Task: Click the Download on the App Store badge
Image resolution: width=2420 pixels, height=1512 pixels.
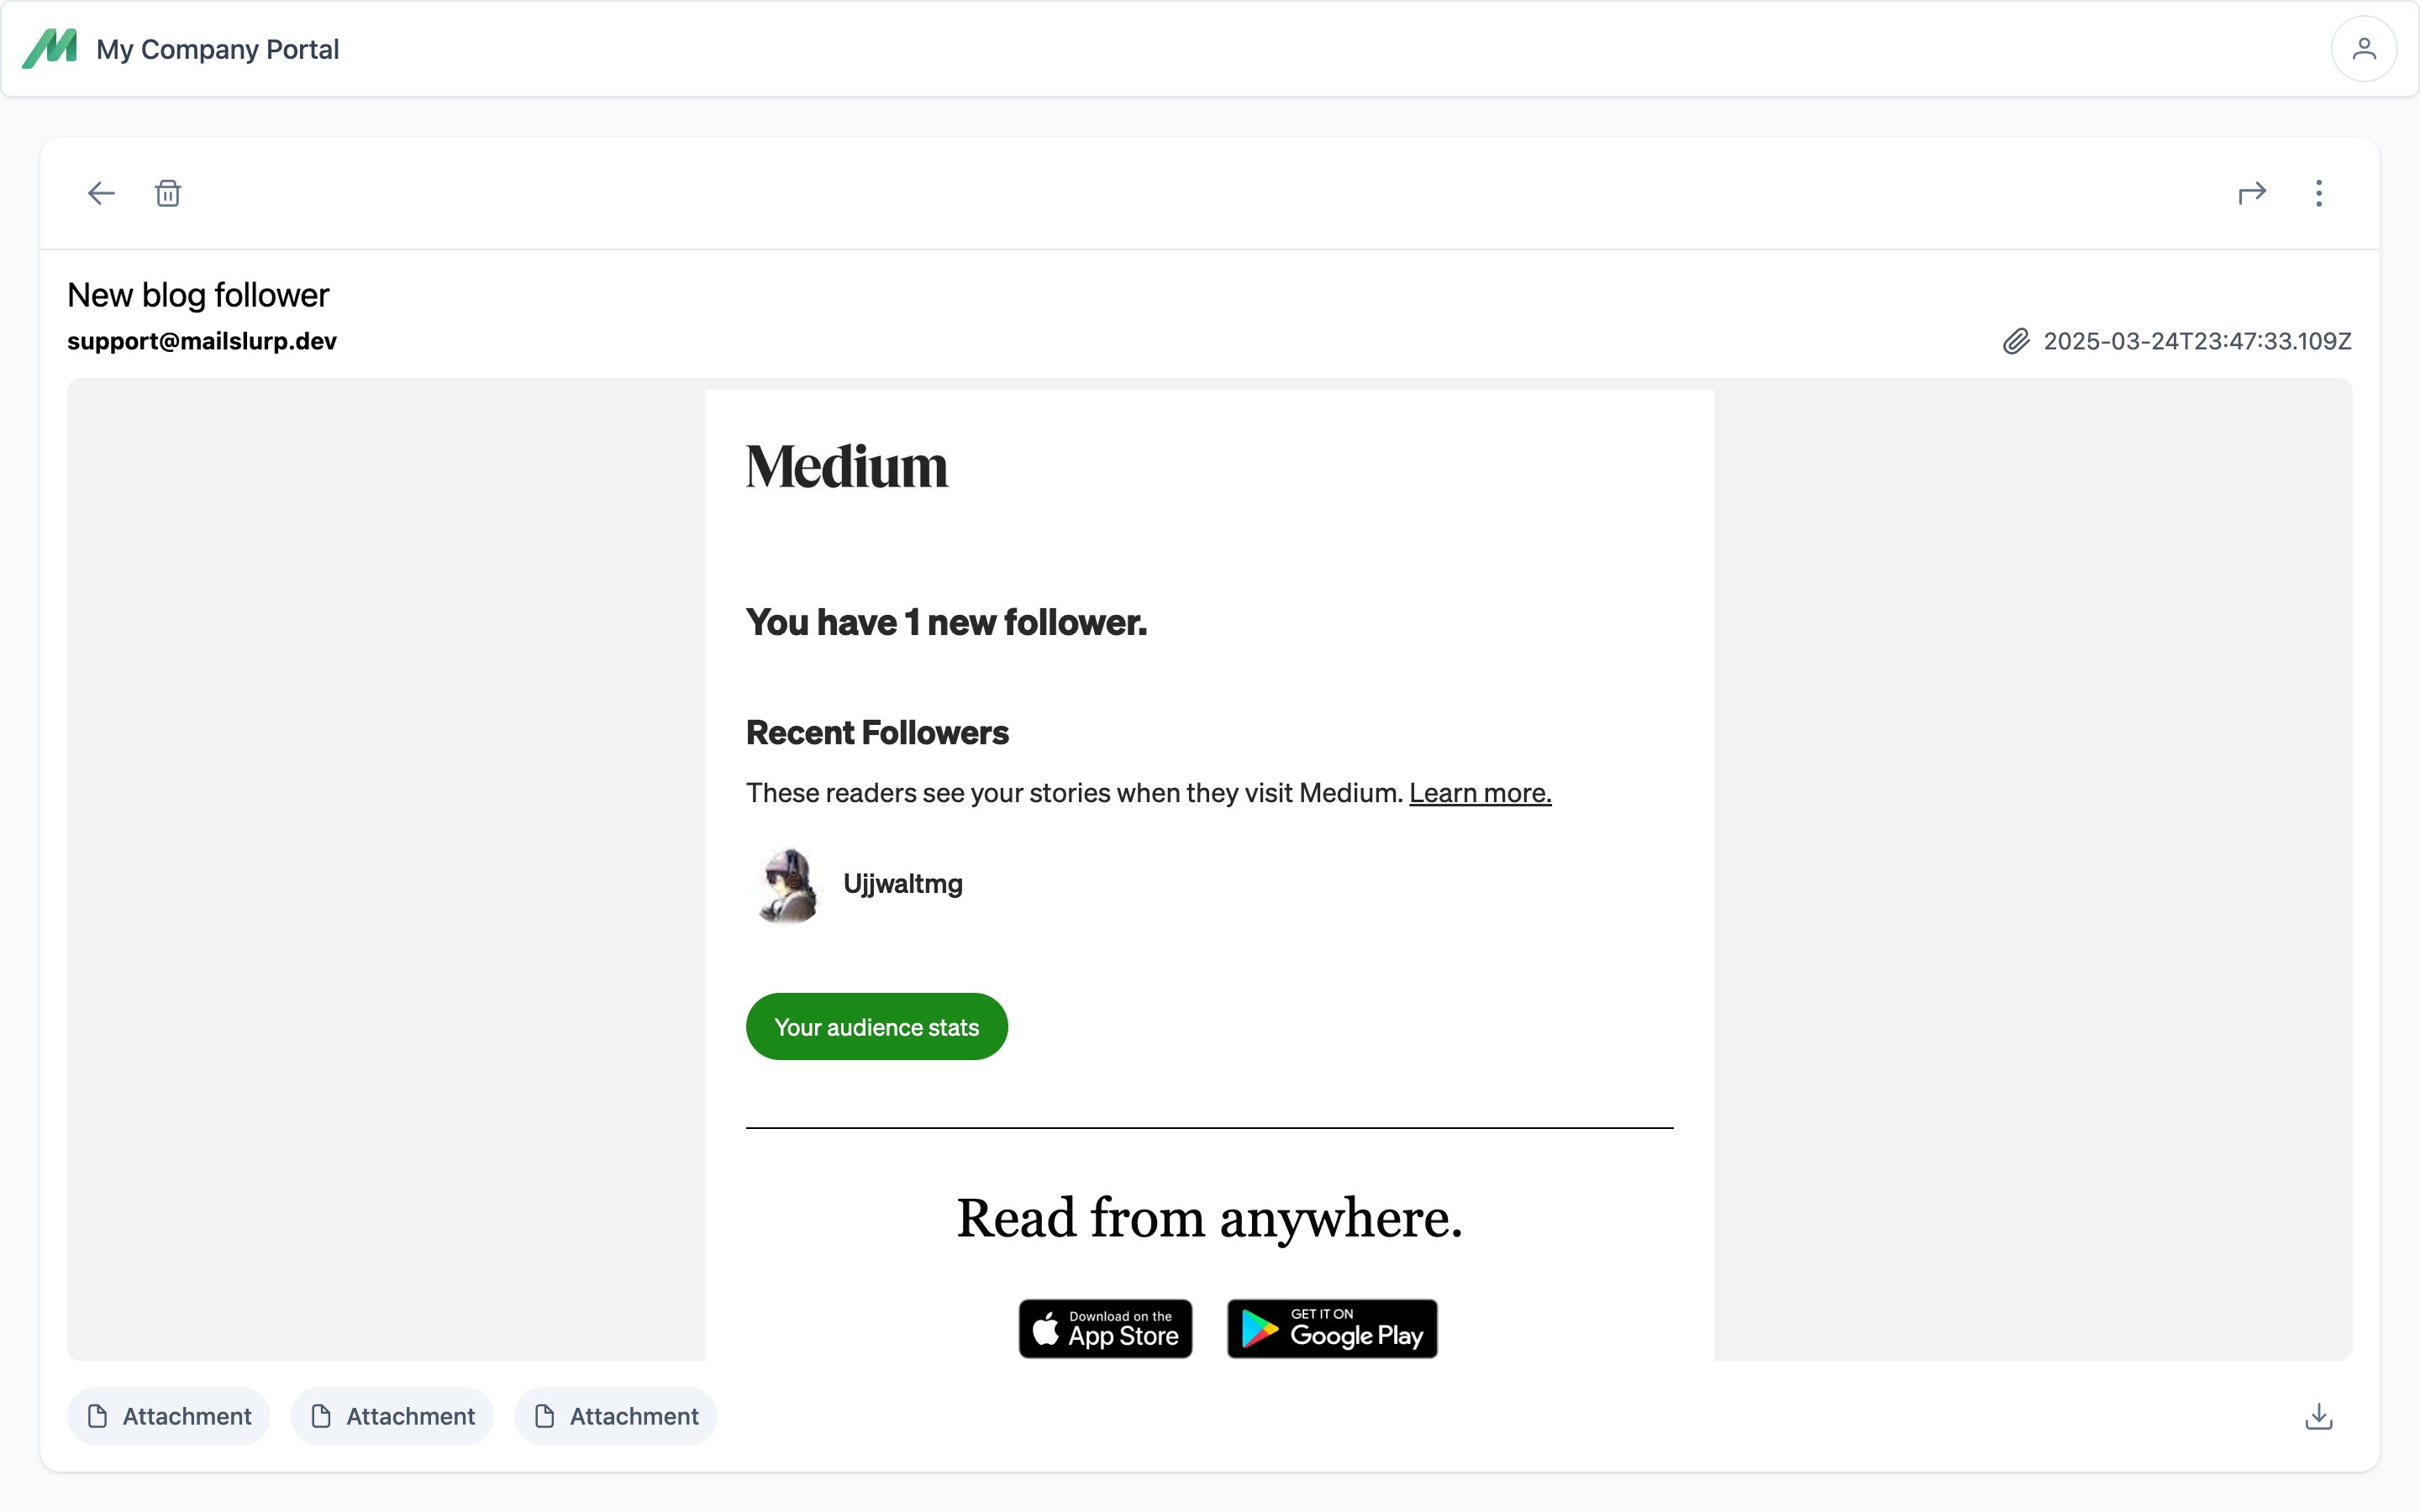Action: 1105,1328
